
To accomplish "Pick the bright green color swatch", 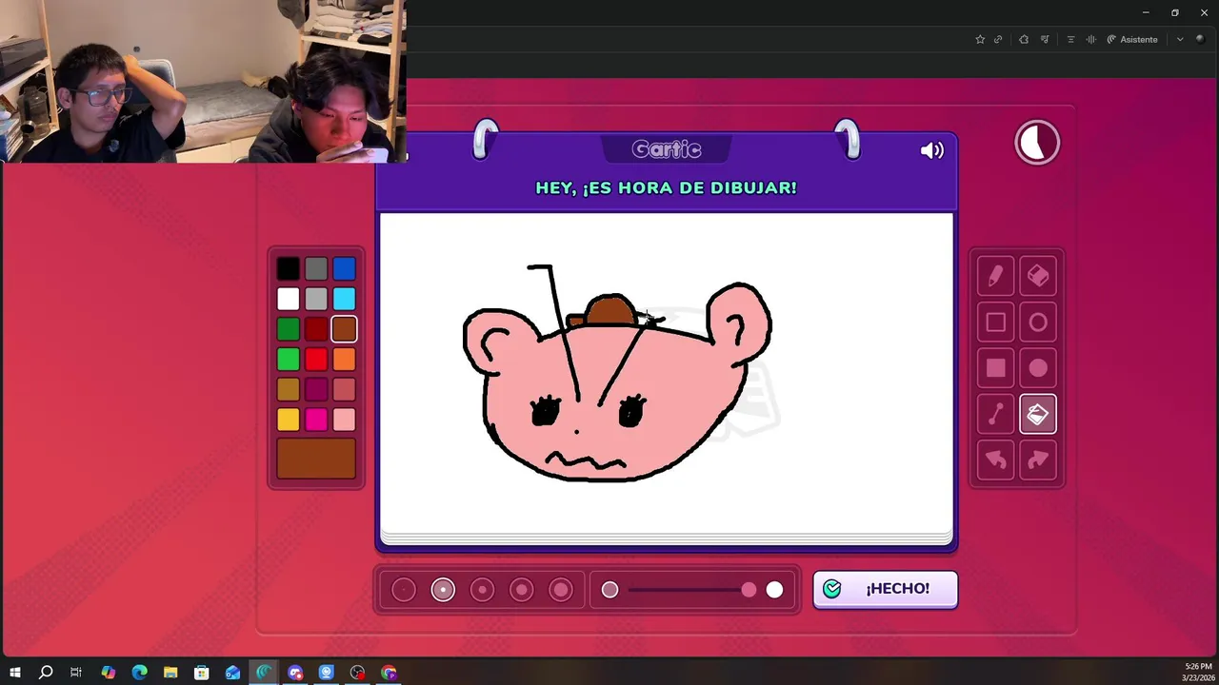I will tap(289, 359).
